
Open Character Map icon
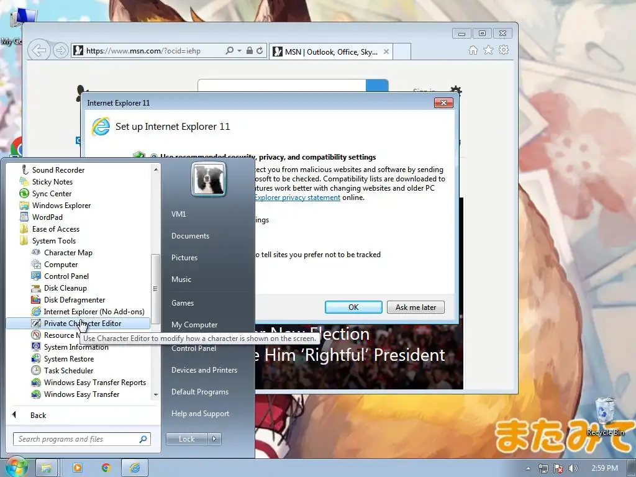pos(36,252)
